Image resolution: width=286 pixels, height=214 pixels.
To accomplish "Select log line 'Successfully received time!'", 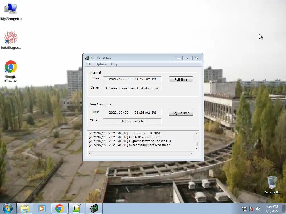I will pyautogui.click(x=129, y=145).
